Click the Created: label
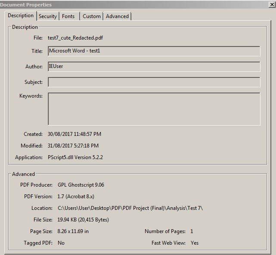This screenshot has width=276, height=255. pos(33,134)
